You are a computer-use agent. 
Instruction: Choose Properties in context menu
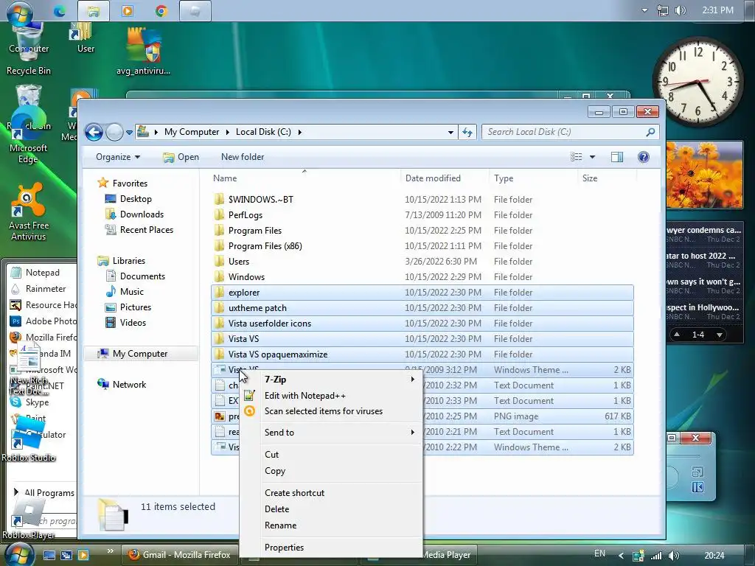click(x=331, y=548)
